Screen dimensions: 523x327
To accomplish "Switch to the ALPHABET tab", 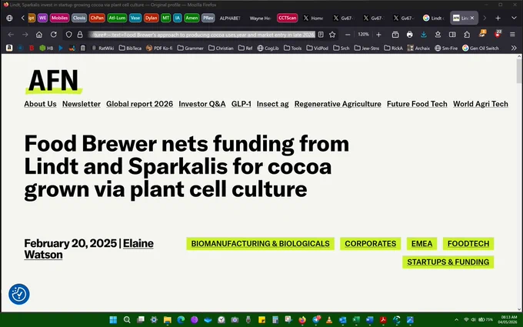I will [230, 18].
